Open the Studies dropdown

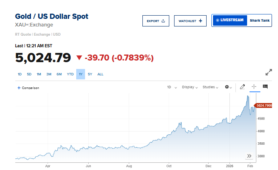(x=211, y=87)
